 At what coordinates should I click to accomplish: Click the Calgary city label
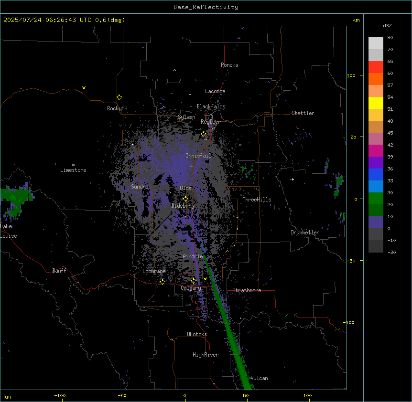[191, 288]
